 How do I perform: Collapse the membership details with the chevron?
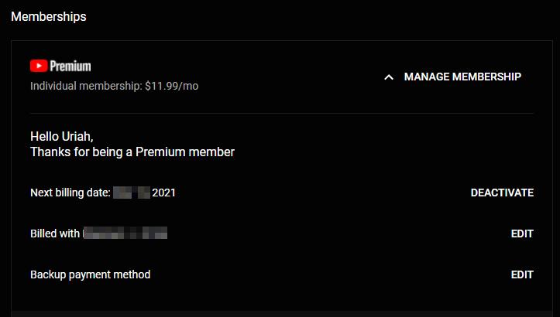point(389,77)
